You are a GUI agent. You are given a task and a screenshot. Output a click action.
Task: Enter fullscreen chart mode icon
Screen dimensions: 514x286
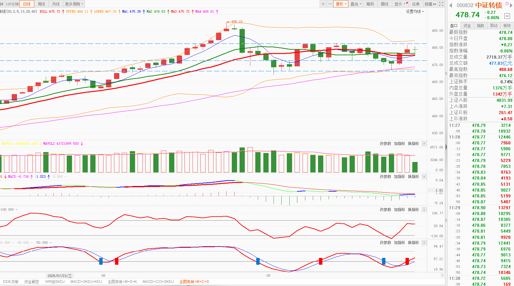[x=441, y=4]
